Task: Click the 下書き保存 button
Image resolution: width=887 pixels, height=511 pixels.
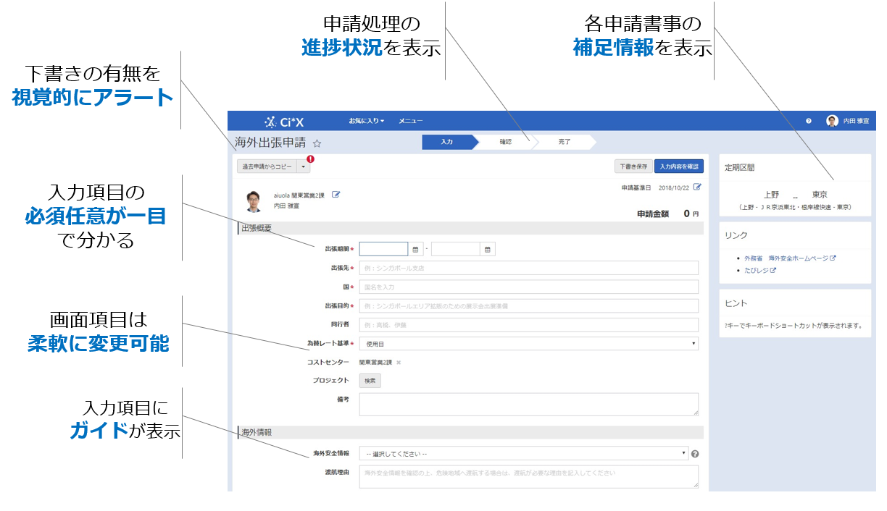Action: [632, 166]
